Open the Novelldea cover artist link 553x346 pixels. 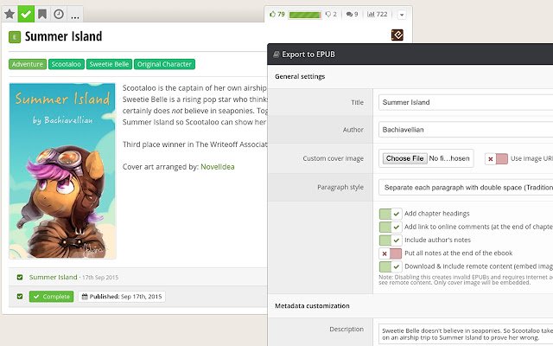(x=217, y=167)
